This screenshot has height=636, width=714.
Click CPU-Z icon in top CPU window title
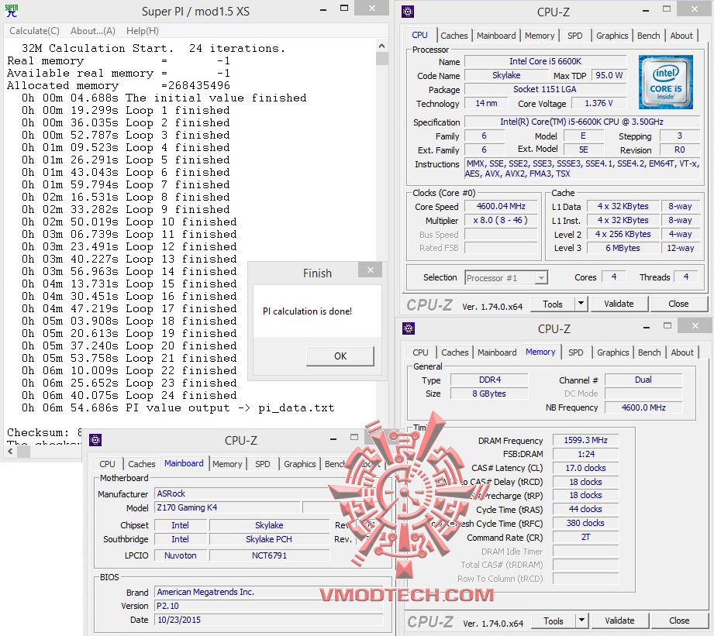click(408, 12)
